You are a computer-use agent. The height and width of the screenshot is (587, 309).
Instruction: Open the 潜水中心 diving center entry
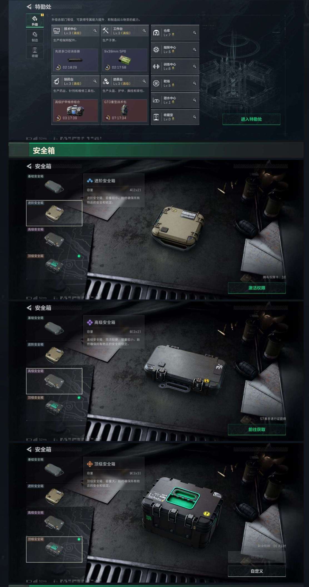click(175, 100)
